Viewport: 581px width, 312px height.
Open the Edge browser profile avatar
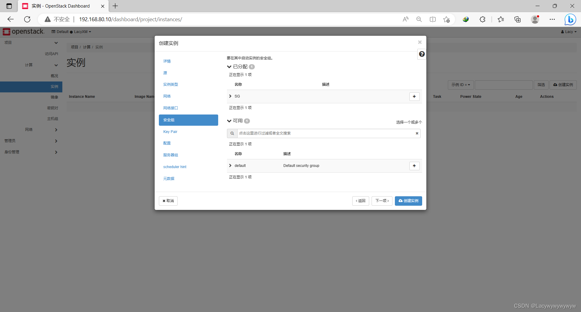tap(535, 19)
